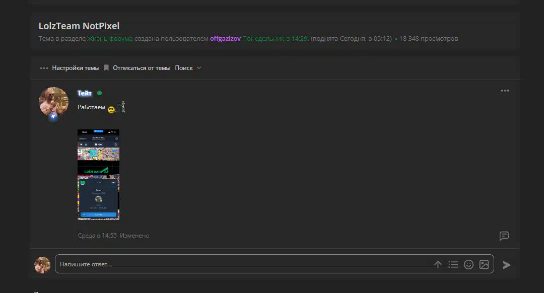The height and width of the screenshot is (293, 544).
Task: Click the 18 348 просмотров view count
Action: (x=429, y=38)
